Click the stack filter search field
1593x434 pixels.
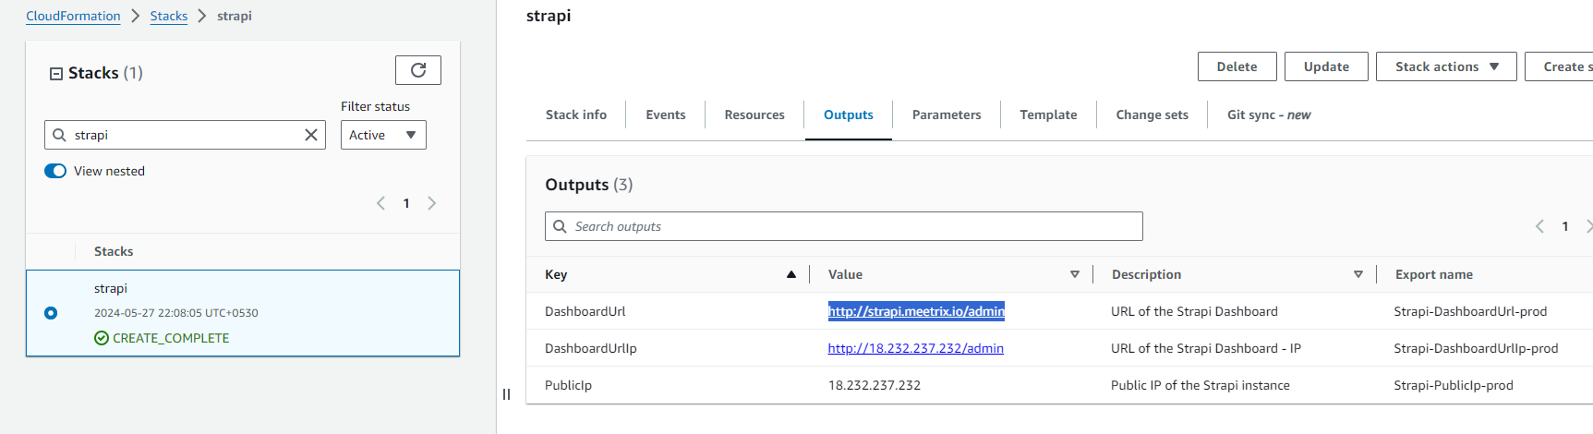(x=185, y=135)
